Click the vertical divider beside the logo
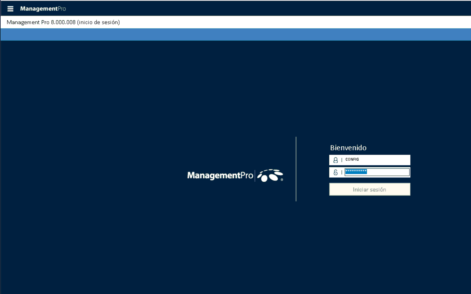471x294 pixels. point(296,169)
